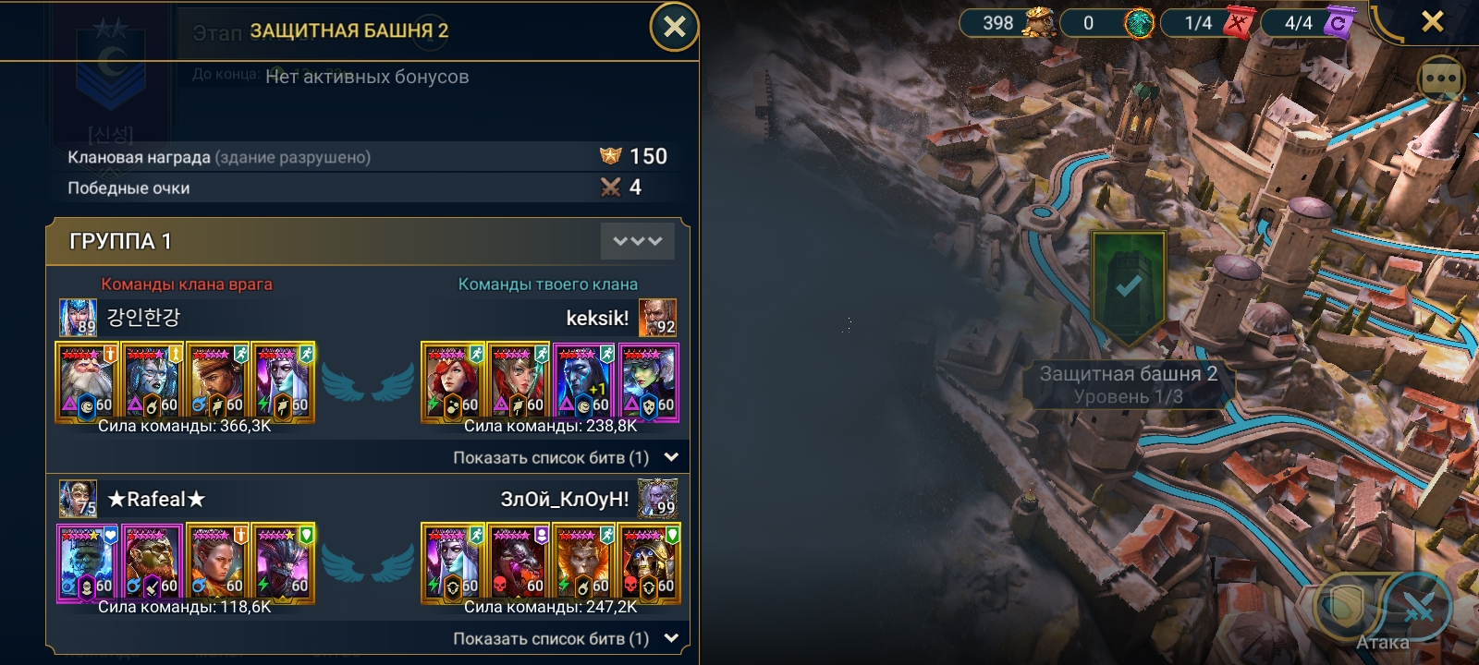Close the Защитная башня 2 panel
1479x665 pixels.
675,27
